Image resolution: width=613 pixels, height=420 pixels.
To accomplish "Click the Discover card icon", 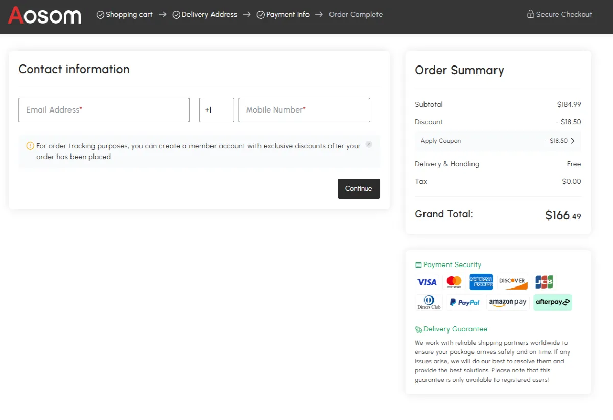I will pos(513,281).
